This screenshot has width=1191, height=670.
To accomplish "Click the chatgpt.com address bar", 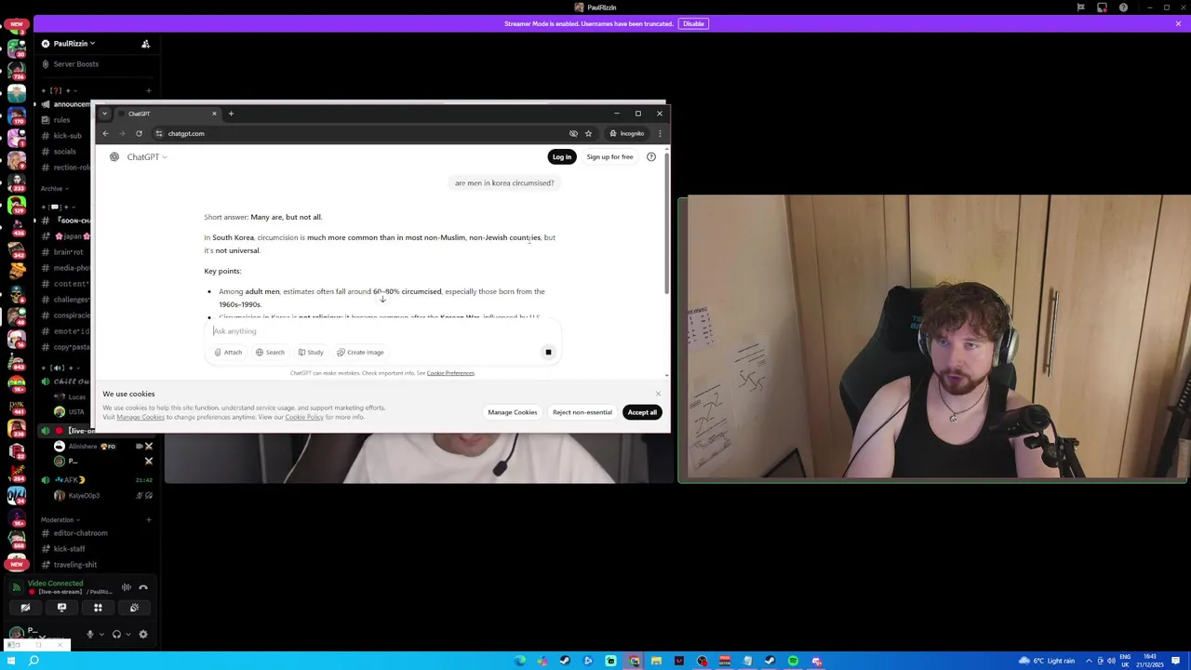I will [x=358, y=133].
